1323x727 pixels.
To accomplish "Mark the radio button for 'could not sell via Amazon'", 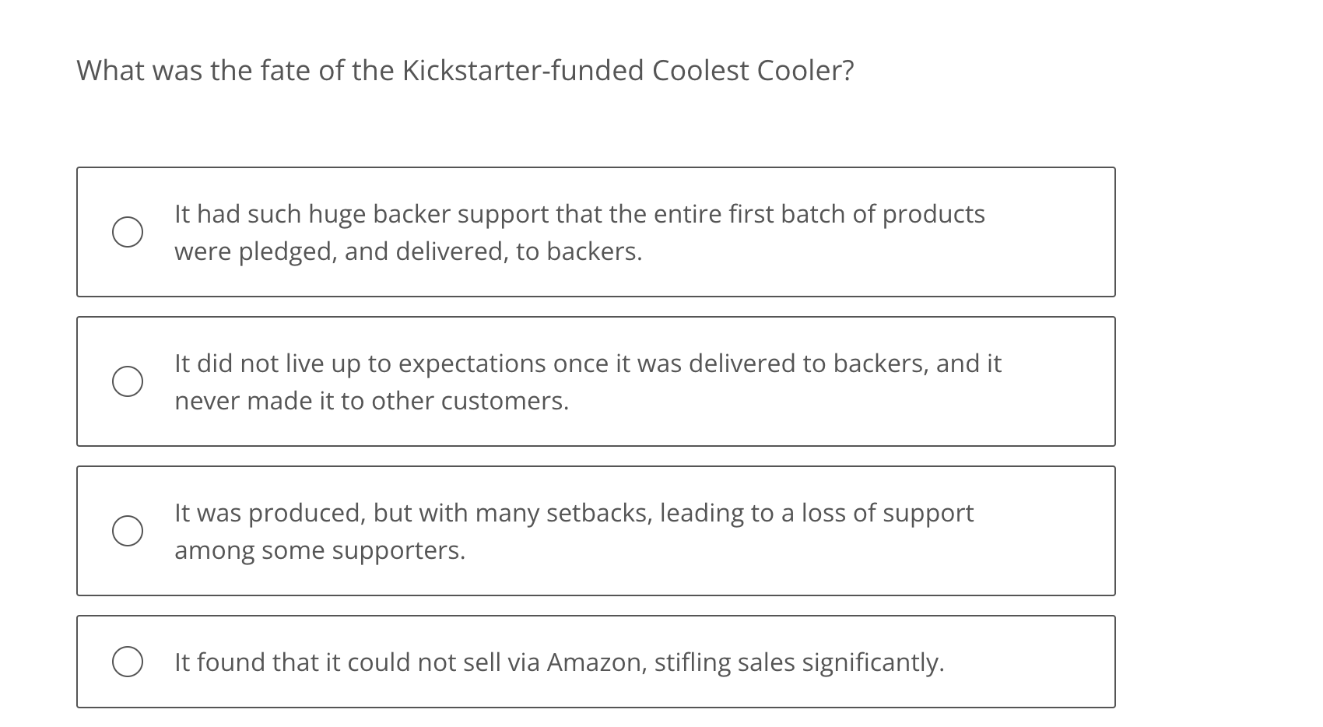I will [x=127, y=662].
